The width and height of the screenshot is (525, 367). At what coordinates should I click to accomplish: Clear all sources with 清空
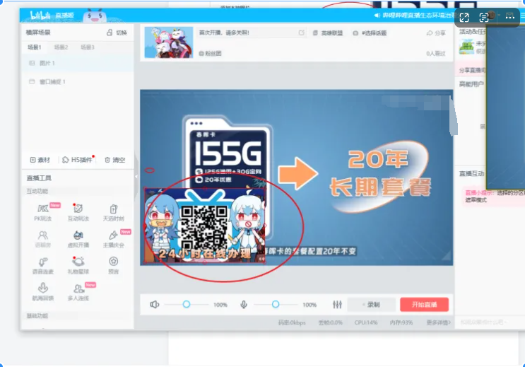(x=115, y=160)
